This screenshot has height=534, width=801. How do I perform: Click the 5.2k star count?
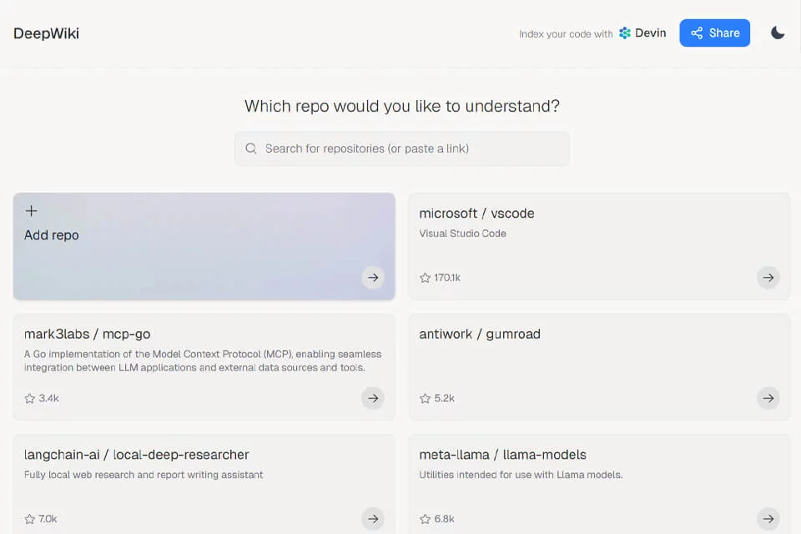coord(444,398)
